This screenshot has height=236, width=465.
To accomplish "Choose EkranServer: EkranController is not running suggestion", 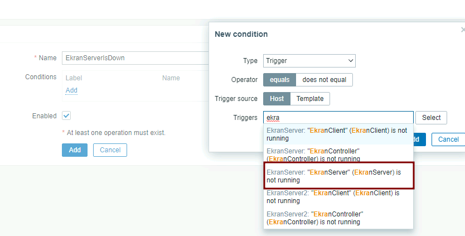I will coord(338,155).
